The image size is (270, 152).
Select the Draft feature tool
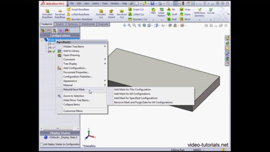(x=172, y=14)
